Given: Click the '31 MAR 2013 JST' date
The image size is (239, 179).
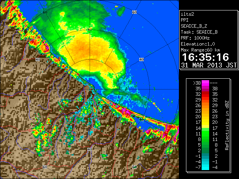Looking at the screenshot, I should (x=209, y=65).
